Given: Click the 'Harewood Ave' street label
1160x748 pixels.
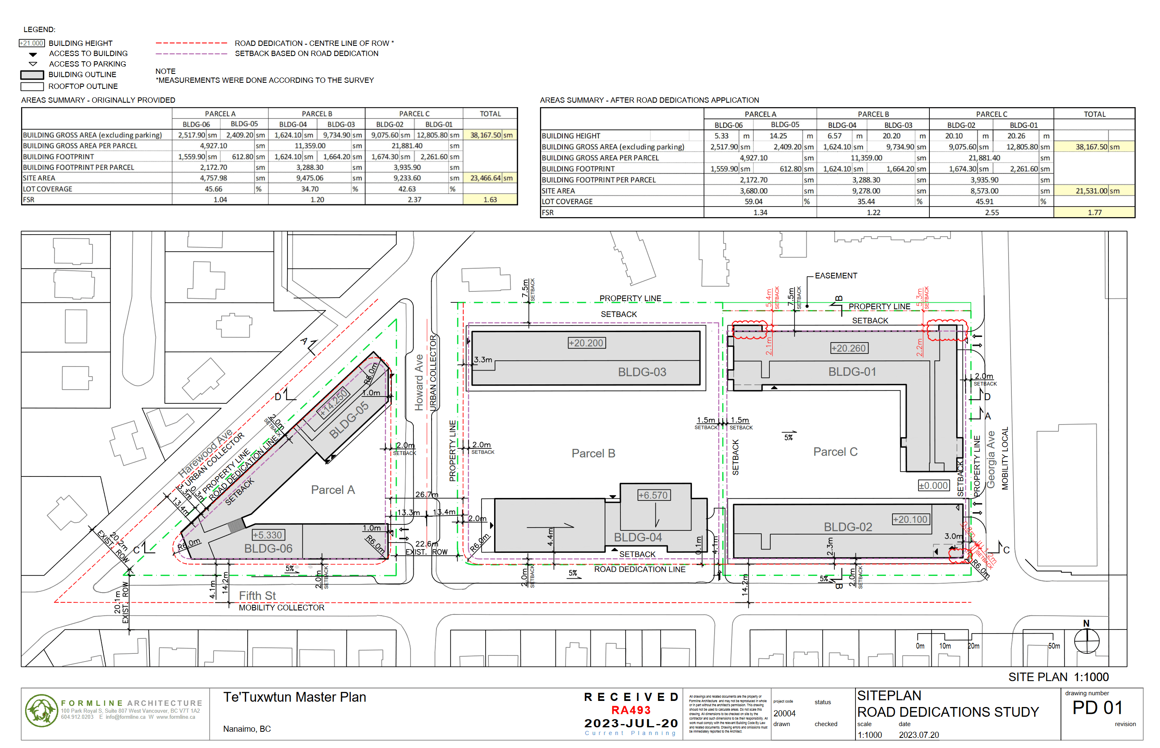Looking at the screenshot, I should coord(205,453).
